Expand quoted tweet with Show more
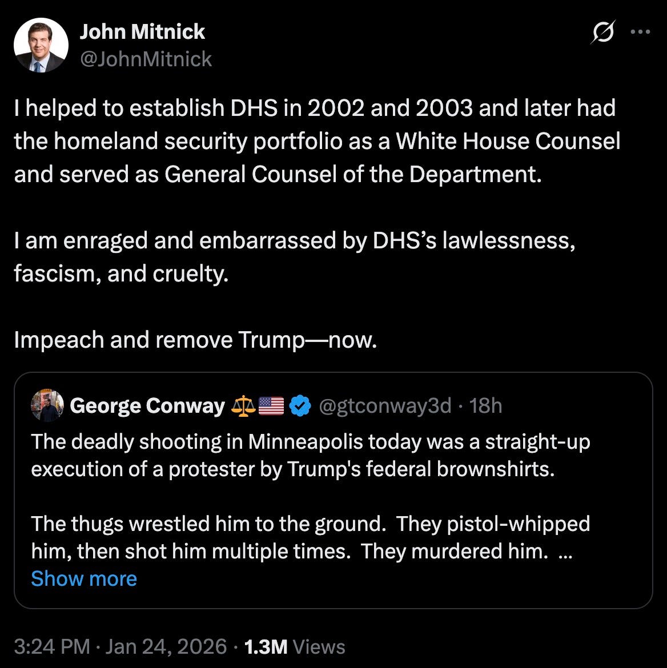The image size is (667, 668). 84,578
